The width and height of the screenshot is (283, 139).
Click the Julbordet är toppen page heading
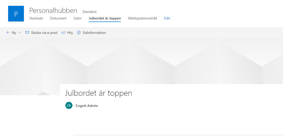[99, 93]
